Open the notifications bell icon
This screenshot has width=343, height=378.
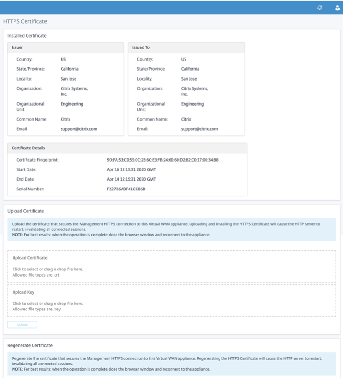[x=320, y=8]
